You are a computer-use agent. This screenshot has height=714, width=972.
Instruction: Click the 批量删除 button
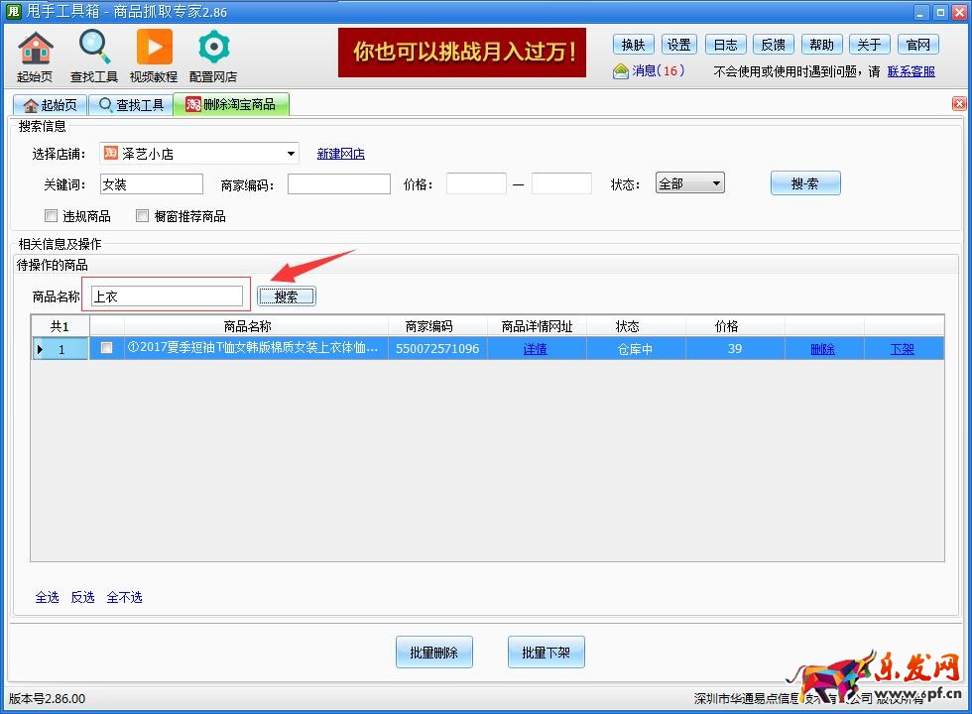click(433, 653)
